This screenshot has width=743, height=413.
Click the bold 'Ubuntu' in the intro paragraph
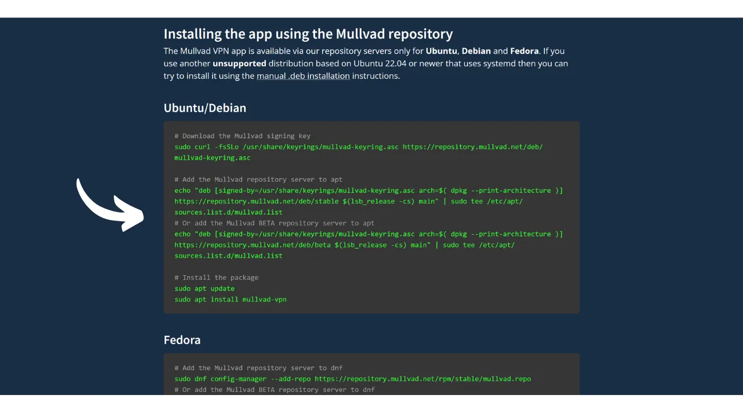(x=441, y=51)
